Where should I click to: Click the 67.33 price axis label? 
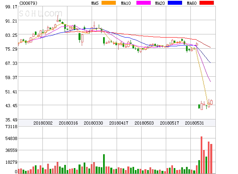11,63
